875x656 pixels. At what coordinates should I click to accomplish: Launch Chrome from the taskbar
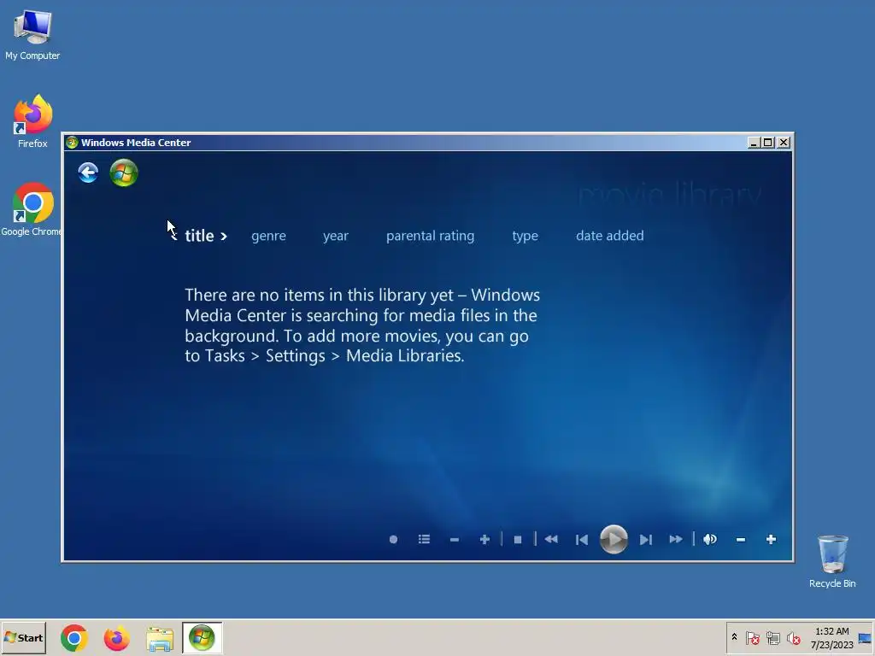74,638
